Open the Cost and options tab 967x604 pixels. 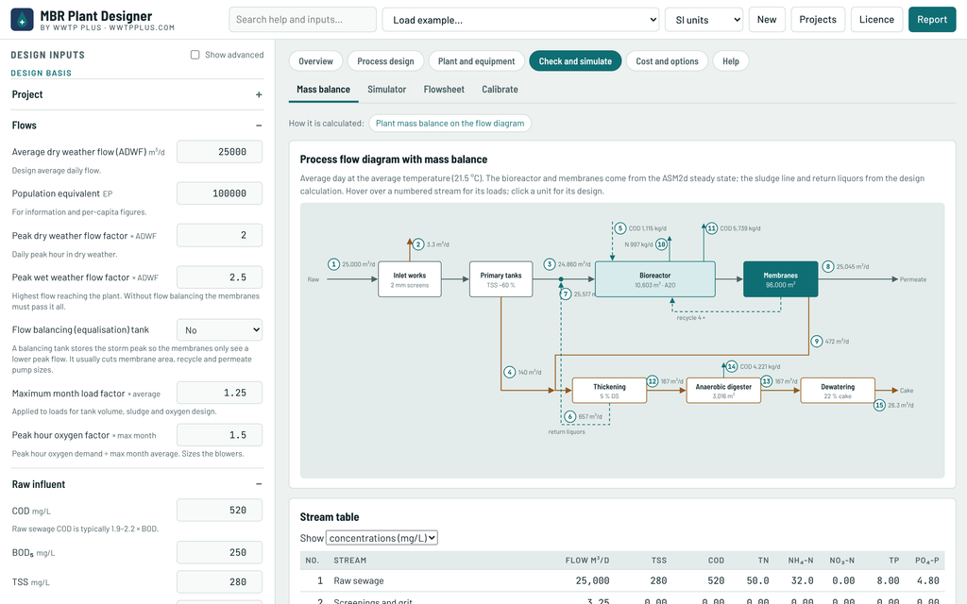[668, 61]
